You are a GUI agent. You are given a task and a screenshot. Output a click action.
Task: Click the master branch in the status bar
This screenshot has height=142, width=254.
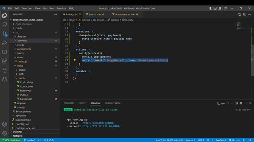point(29,140)
